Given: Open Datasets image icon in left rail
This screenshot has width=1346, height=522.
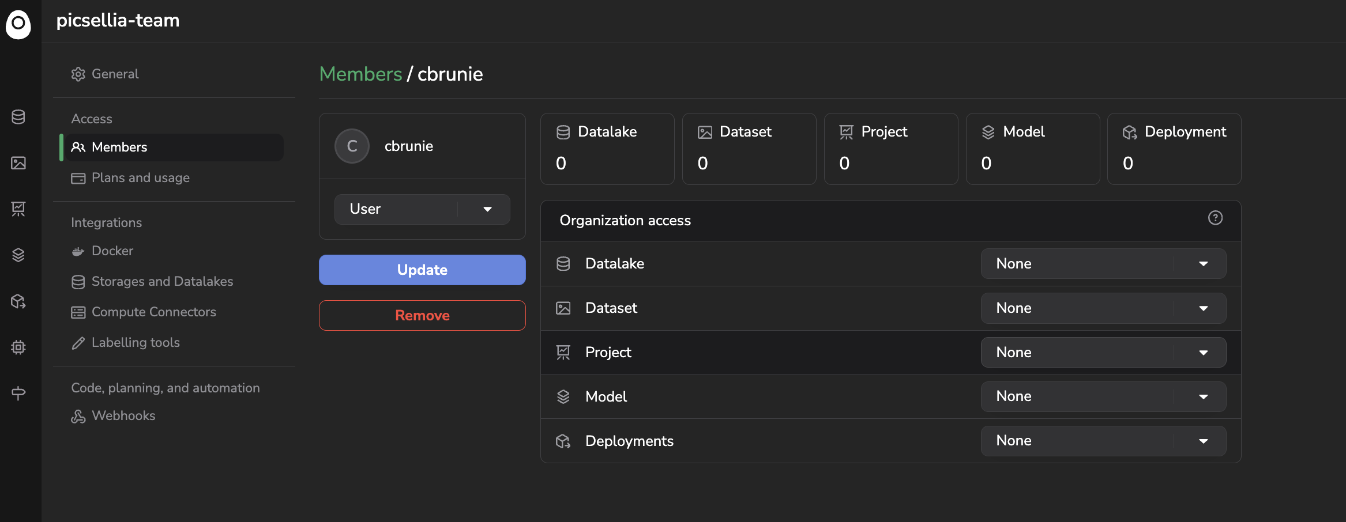Looking at the screenshot, I should 18,163.
